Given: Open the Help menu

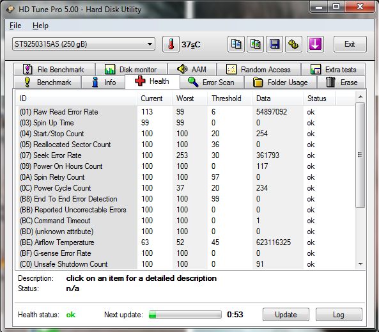Looking at the screenshot, I should pyautogui.click(x=40, y=26).
